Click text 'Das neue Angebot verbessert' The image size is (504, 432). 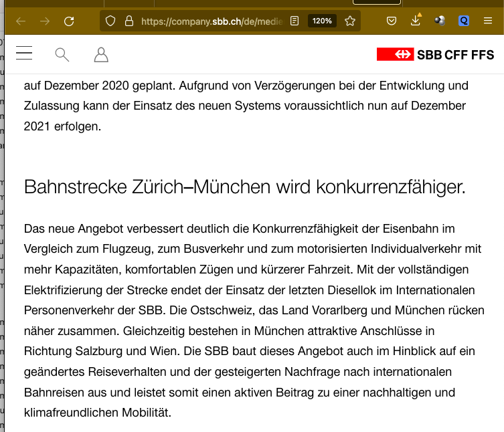point(104,229)
